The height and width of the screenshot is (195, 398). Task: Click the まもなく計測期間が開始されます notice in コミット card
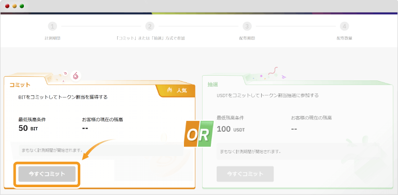tap(101, 150)
